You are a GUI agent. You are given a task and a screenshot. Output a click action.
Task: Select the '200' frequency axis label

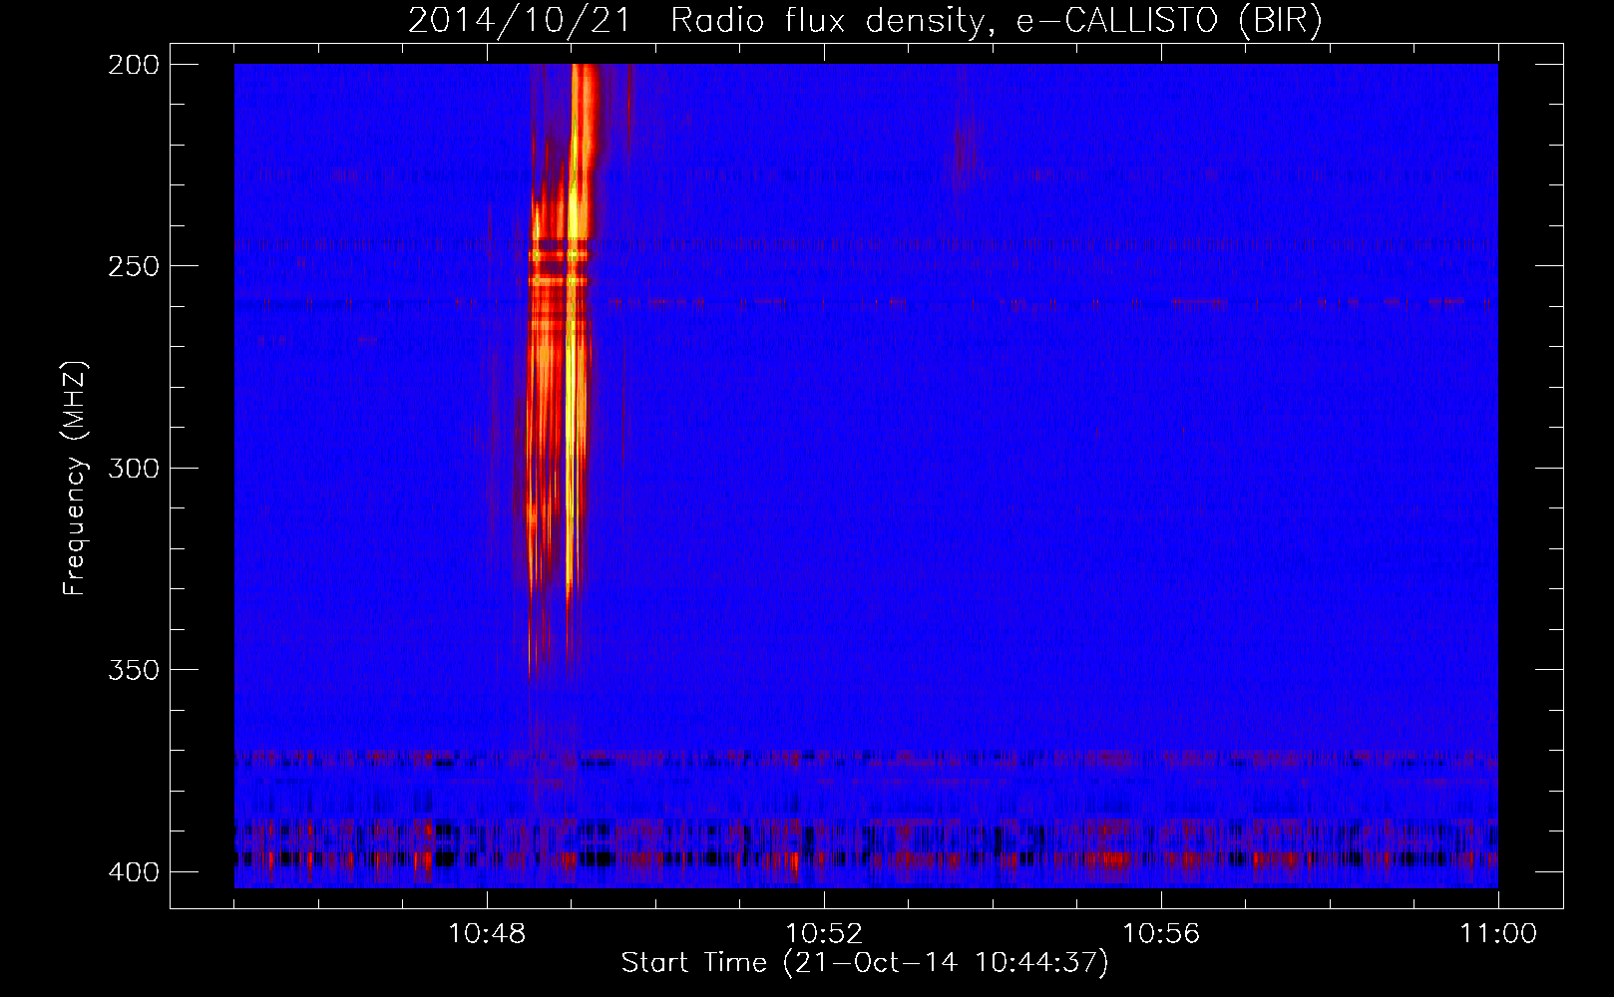133,65
